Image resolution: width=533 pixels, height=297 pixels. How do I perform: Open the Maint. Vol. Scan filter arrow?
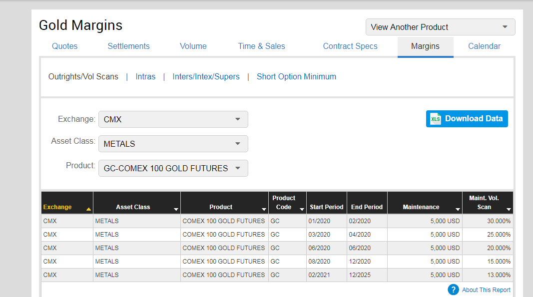tap(509, 209)
